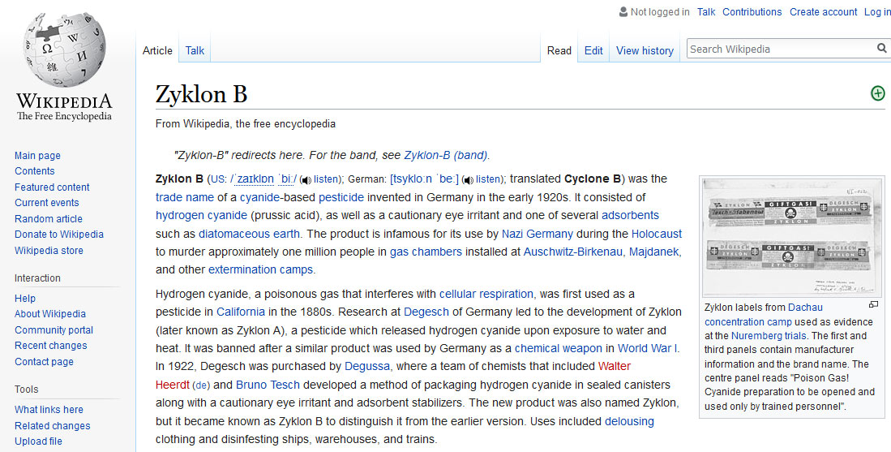Image resolution: width=891 pixels, height=452 pixels.
Task: Open the cyanide link
Action: pos(259,197)
